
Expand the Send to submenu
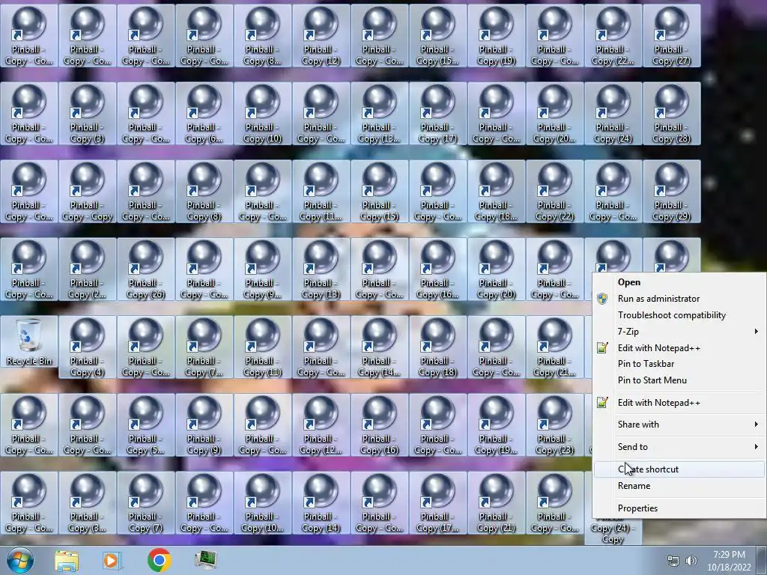point(679,446)
